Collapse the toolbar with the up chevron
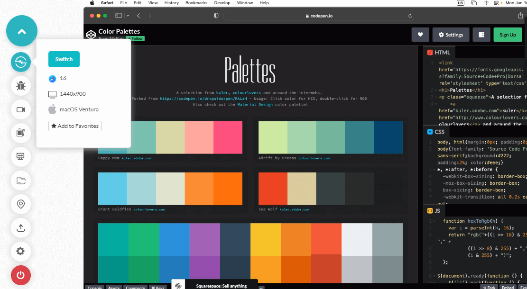This screenshot has width=527, height=289. pyautogui.click(x=22, y=31)
